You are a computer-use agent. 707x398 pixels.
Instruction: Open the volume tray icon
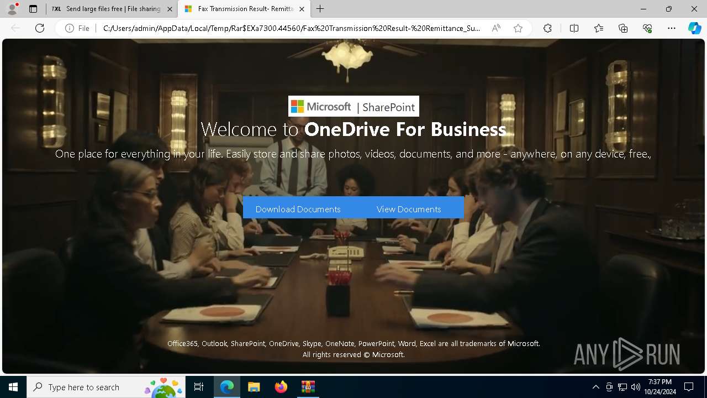click(x=636, y=387)
